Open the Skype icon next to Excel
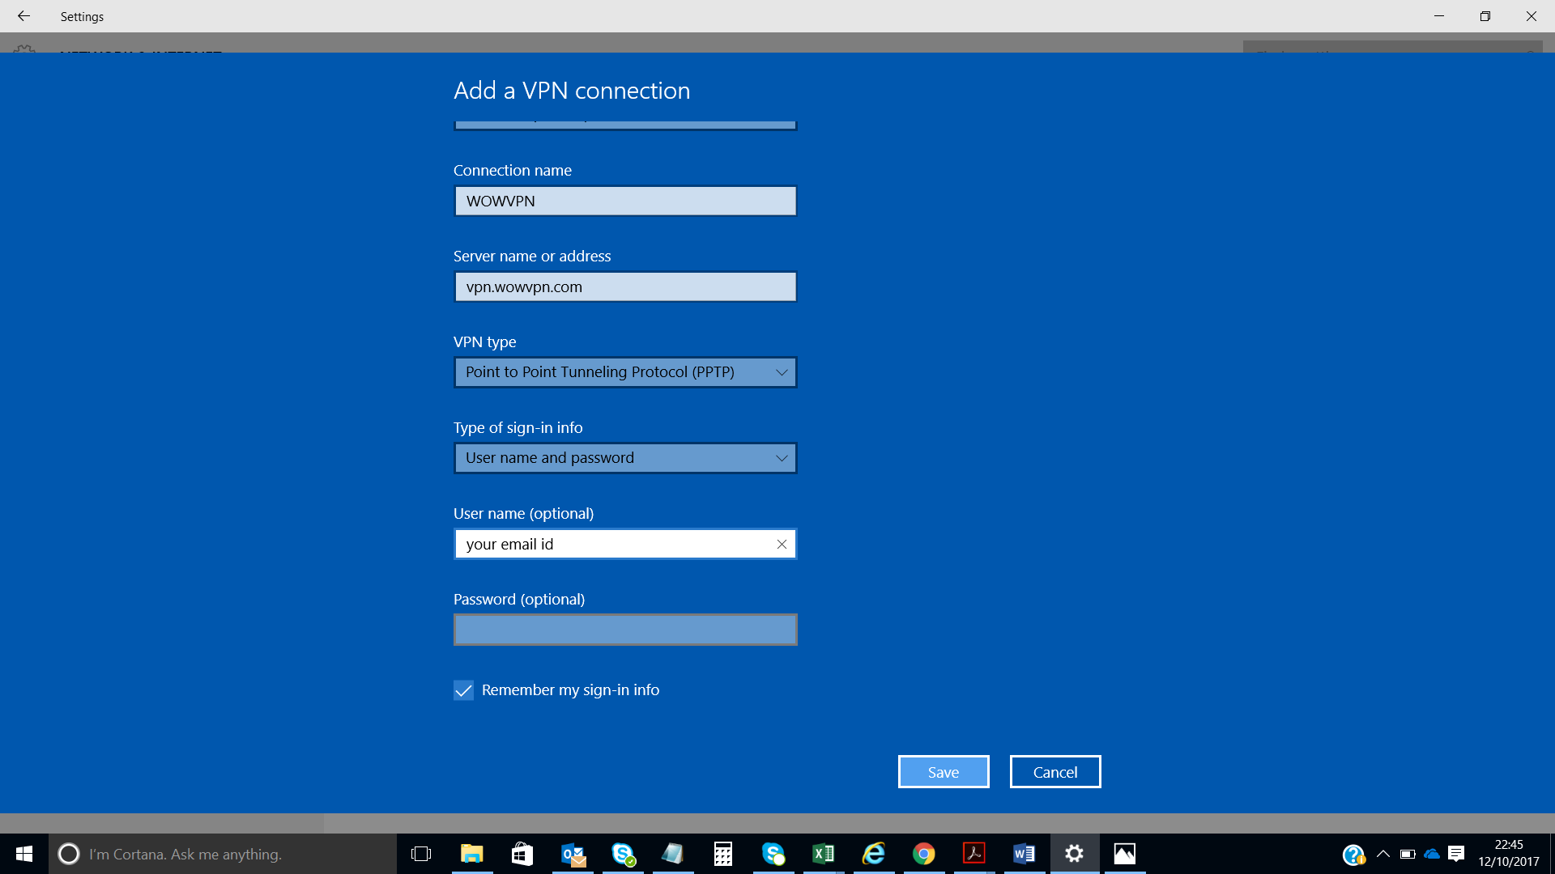 tap(773, 854)
